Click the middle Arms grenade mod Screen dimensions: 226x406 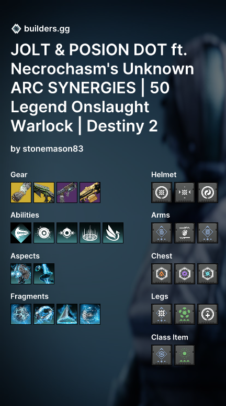(x=185, y=233)
